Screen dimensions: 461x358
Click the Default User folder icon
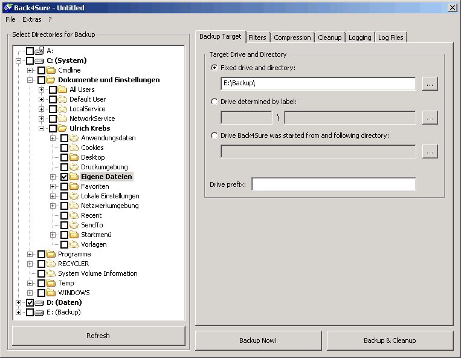(62, 99)
